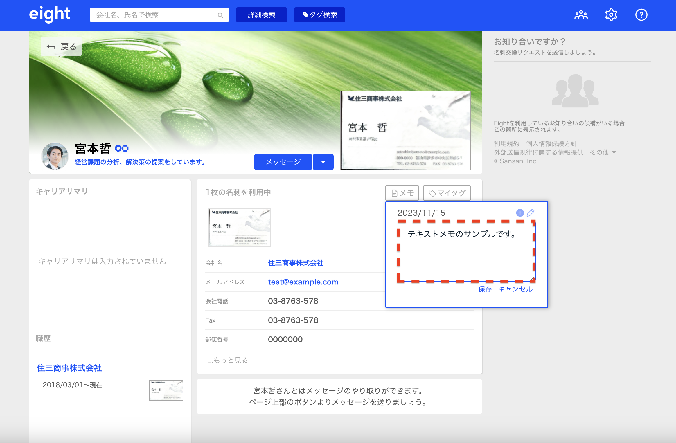
Task: Open the contacts people icon
Action: [x=581, y=15]
